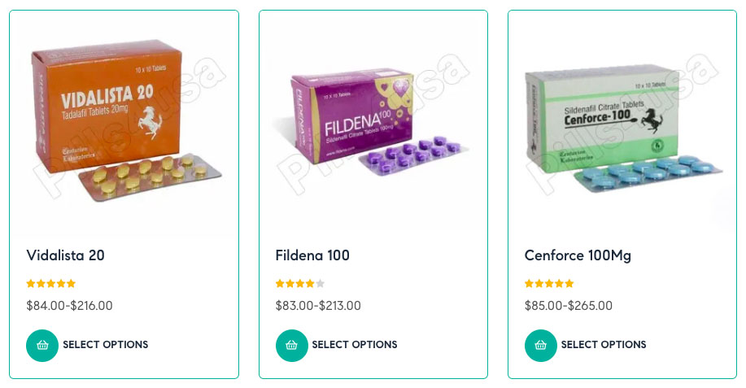Click the five-star rating of Cenforce 100Mg
The width and height of the screenshot is (746, 388).
(549, 284)
